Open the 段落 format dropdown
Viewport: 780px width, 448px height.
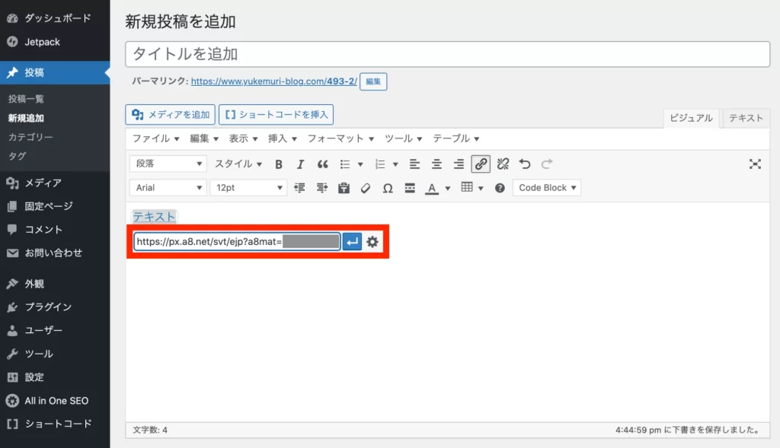pyautogui.click(x=168, y=164)
